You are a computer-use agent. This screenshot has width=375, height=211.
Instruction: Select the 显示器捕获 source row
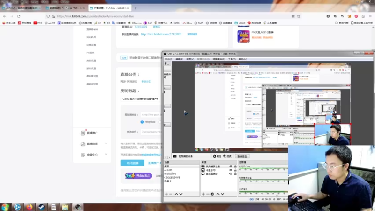pos(219,174)
